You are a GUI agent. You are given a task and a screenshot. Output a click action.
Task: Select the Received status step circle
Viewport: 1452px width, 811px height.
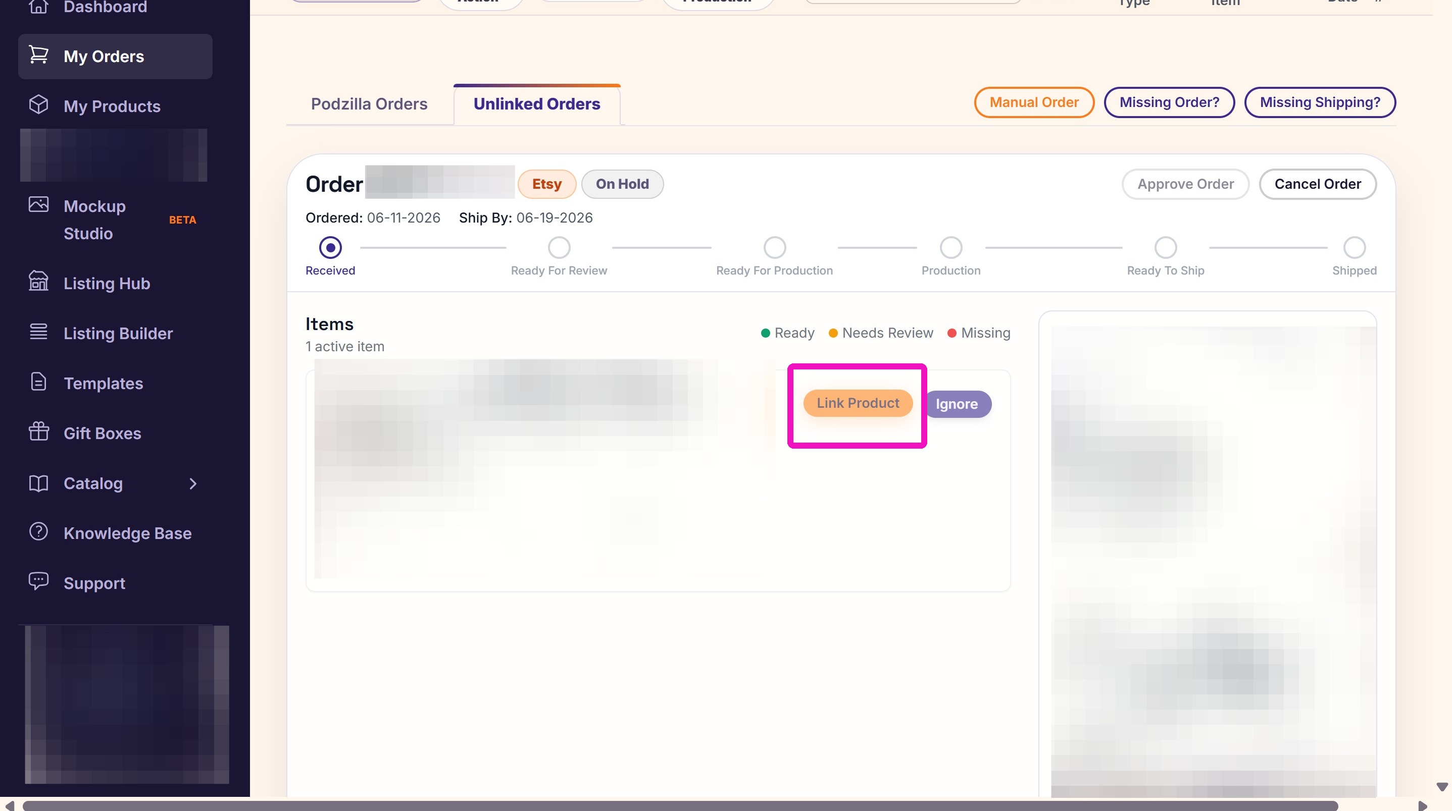(x=330, y=247)
